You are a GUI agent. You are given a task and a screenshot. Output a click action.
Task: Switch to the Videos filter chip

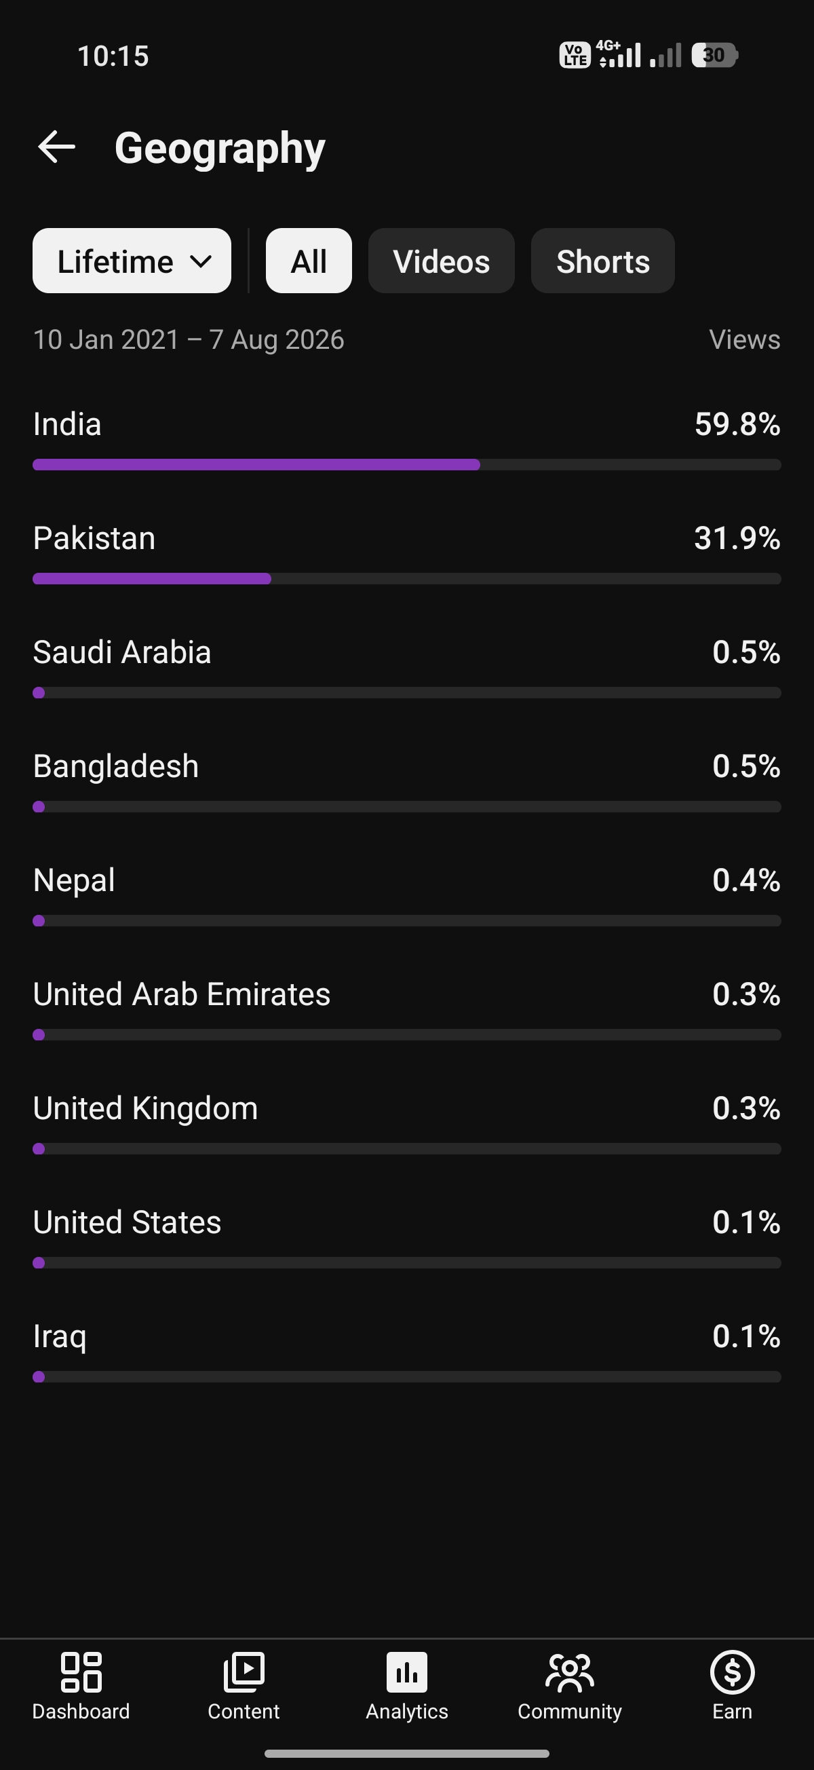tap(441, 261)
